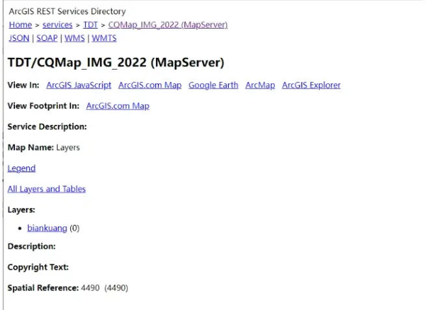Go to the Home breadcrumb link

20,25
